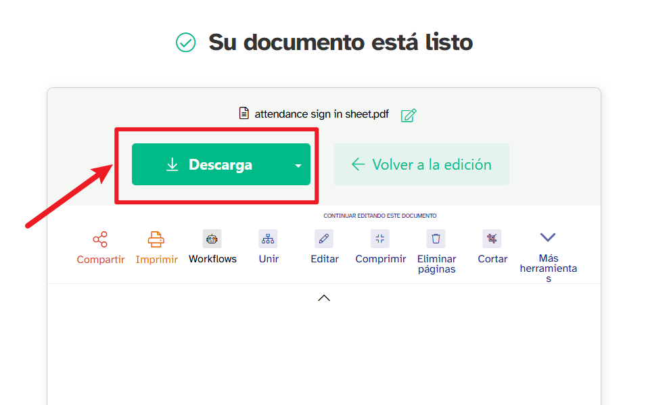This screenshot has height=405, width=648.
Task: Click the Workflows robot icon
Action: [x=212, y=238]
